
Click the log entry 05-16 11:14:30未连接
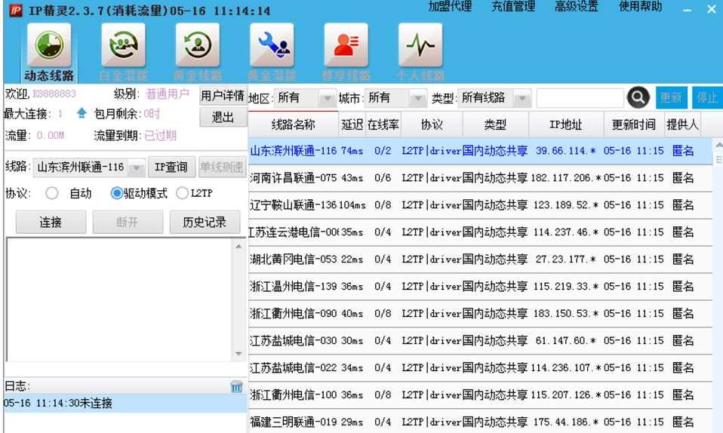pyautogui.click(x=125, y=404)
